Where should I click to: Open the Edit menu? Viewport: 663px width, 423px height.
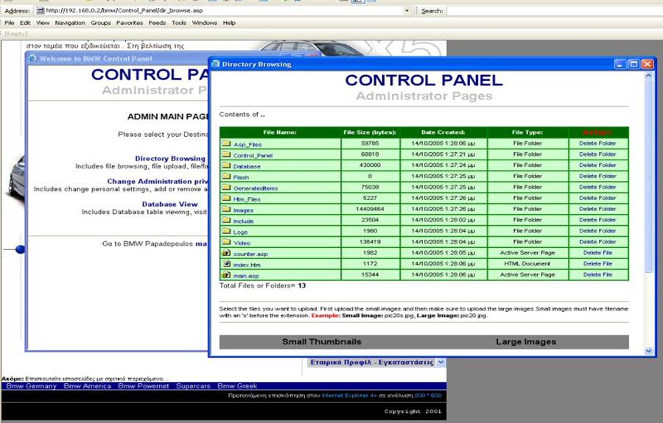click(x=25, y=23)
